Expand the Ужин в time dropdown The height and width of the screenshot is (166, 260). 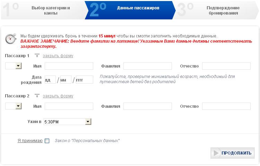coord(68,122)
